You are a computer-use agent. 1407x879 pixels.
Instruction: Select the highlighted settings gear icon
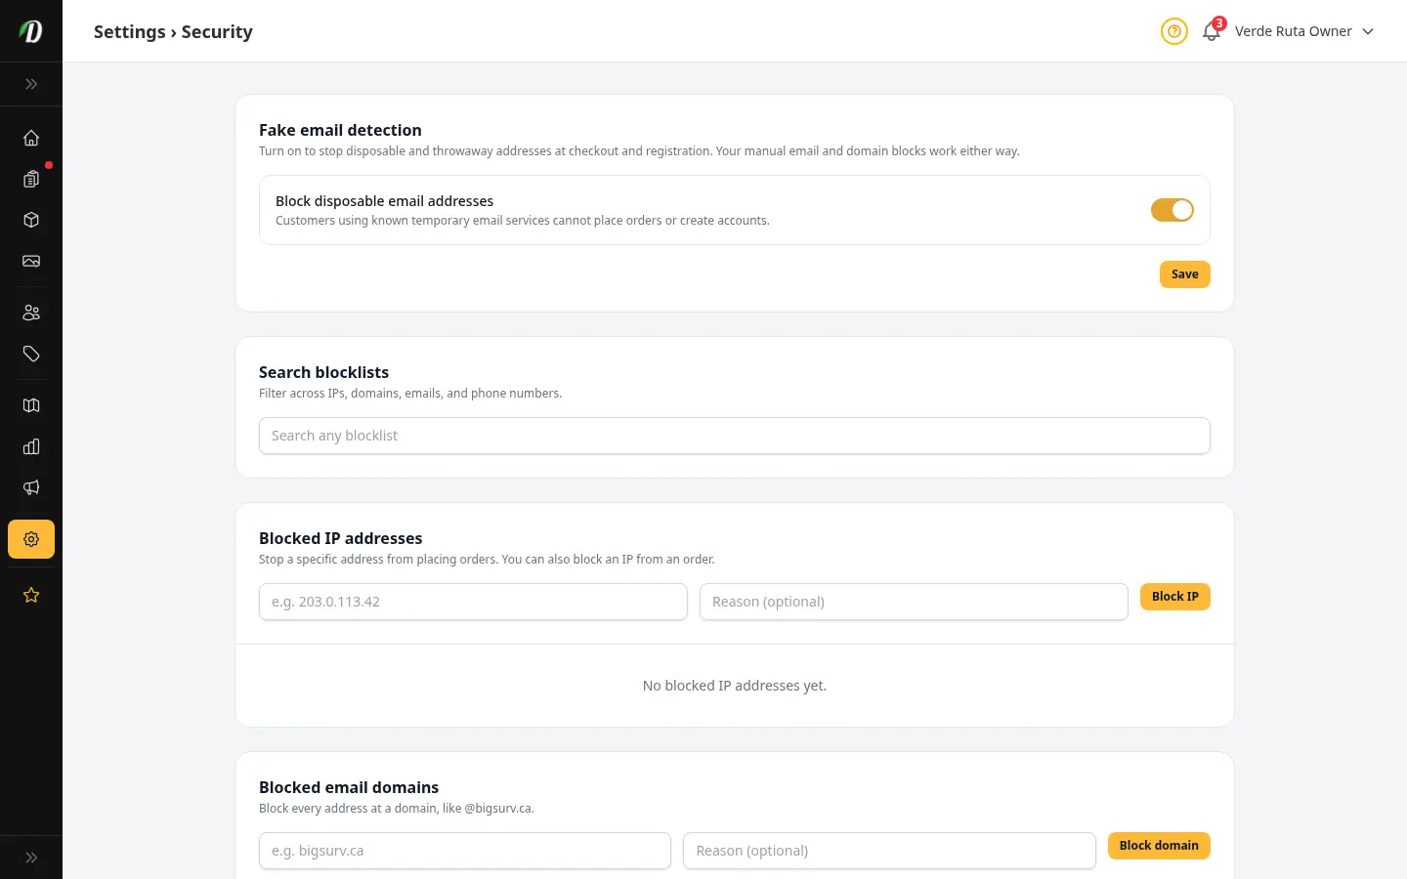31,539
